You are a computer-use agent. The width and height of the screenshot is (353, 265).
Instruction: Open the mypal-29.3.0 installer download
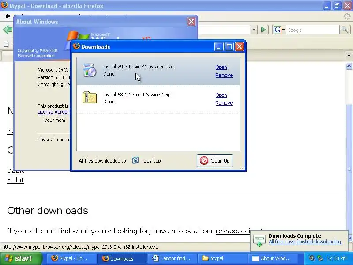[x=221, y=67]
